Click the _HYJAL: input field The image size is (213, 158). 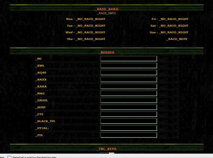click(128, 128)
